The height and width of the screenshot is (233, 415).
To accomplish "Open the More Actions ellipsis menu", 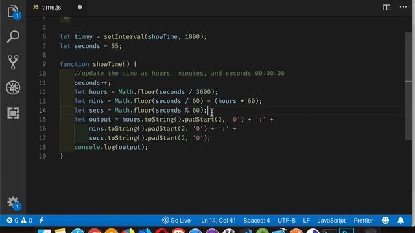I will click(403, 7).
